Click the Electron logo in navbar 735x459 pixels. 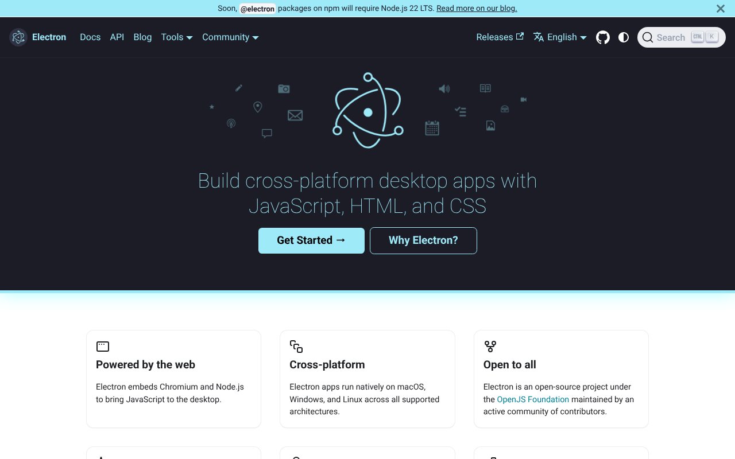tap(18, 37)
